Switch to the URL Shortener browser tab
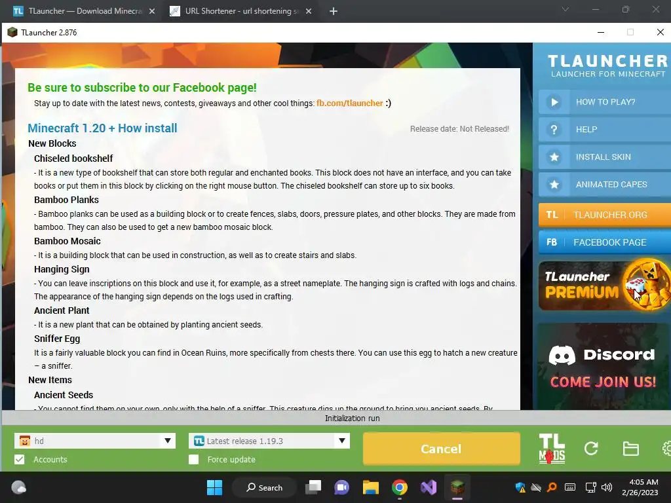This screenshot has width=671, height=503. click(242, 11)
